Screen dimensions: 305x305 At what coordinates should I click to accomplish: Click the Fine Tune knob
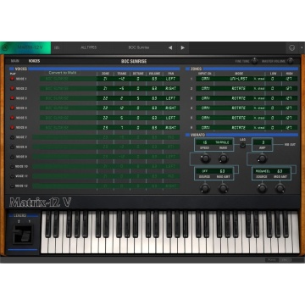pyautogui.click(x=254, y=61)
